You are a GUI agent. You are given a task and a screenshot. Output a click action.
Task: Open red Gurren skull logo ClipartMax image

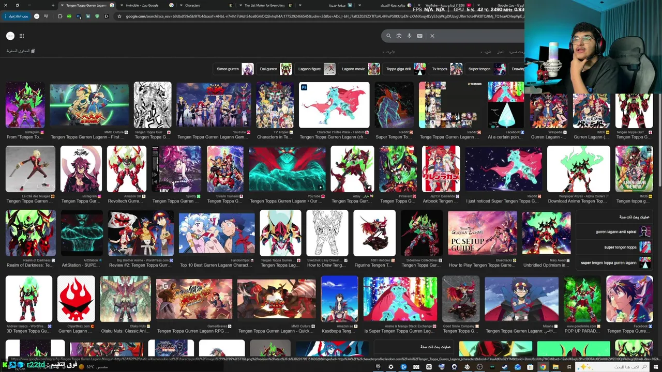coord(76,299)
